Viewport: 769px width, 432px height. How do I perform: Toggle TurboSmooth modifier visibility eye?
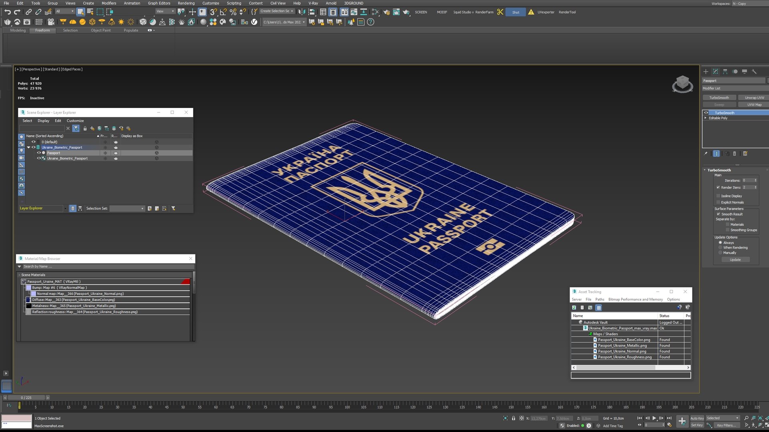click(x=706, y=113)
